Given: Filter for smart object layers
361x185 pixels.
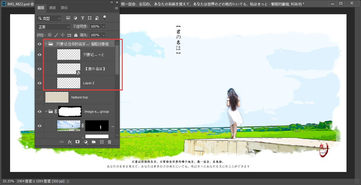Looking at the screenshot, I should [x=97, y=18].
